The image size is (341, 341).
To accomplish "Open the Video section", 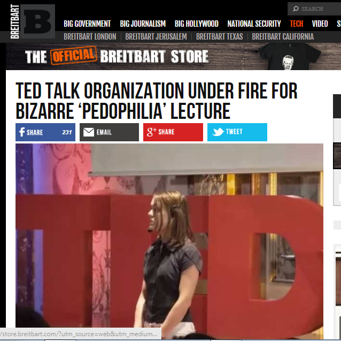I will coord(320,24).
